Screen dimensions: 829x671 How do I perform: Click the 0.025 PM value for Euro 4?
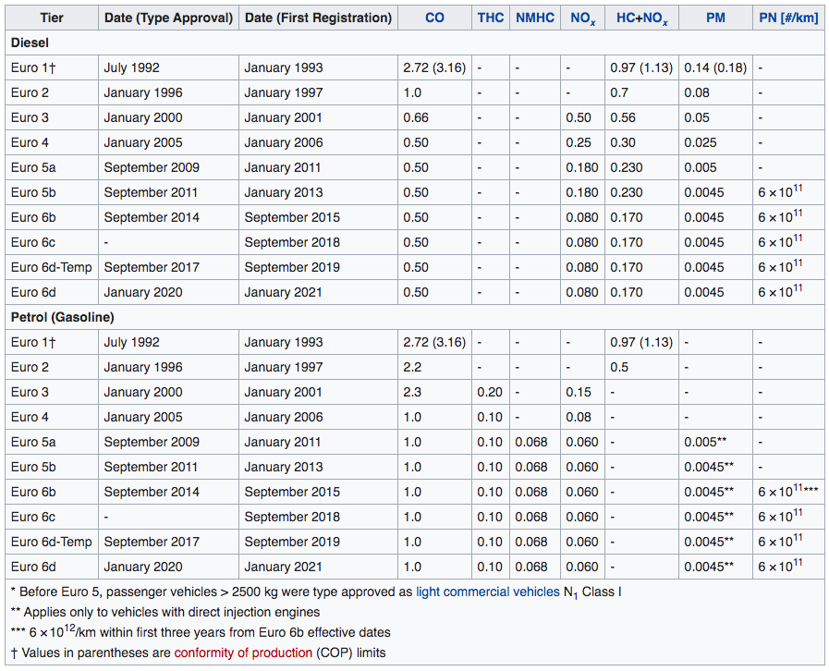click(x=701, y=142)
